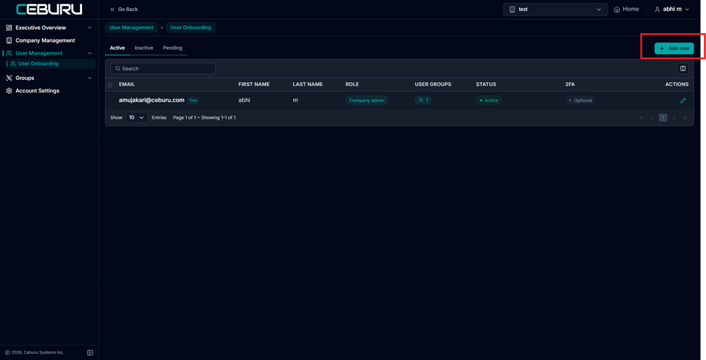Click into the Search field
The width and height of the screenshot is (706, 360).
(163, 69)
